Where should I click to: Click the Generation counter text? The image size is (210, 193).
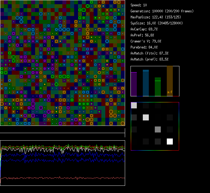click(x=162, y=11)
